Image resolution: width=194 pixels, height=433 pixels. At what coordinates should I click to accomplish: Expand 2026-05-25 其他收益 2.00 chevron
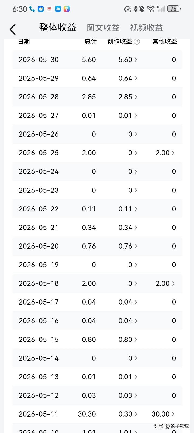[173, 153]
